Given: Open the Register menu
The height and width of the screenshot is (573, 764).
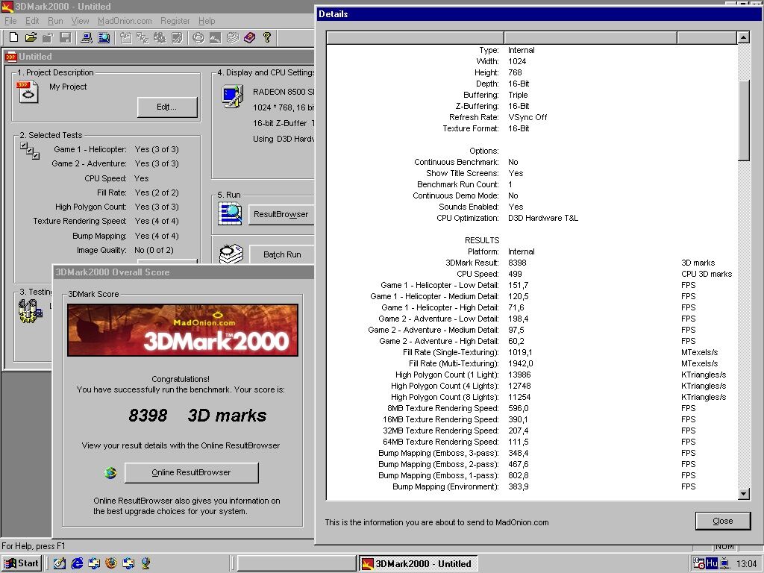Looking at the screenshot, I should pos(175,21).
